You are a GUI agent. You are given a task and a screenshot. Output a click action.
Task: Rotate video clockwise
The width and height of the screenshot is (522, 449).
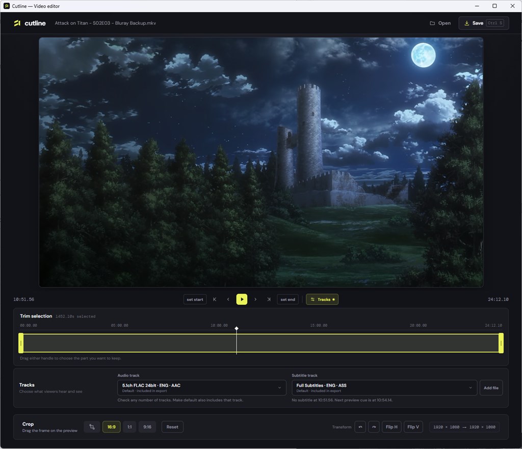click(374, 427)
